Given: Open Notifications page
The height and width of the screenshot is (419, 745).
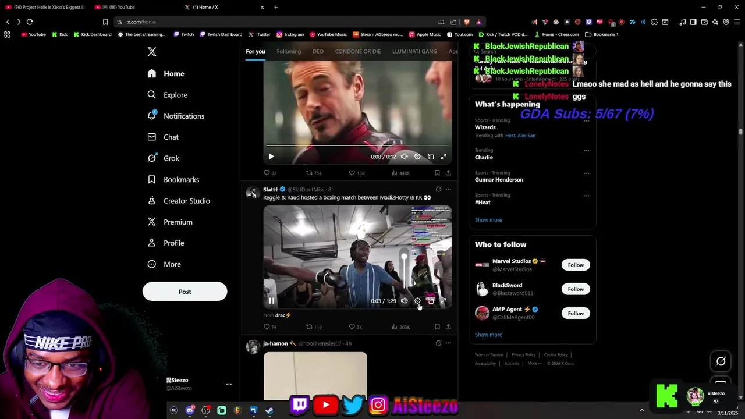Looking at the screenshot, I should pyautogui.click(x=176, y=116).
